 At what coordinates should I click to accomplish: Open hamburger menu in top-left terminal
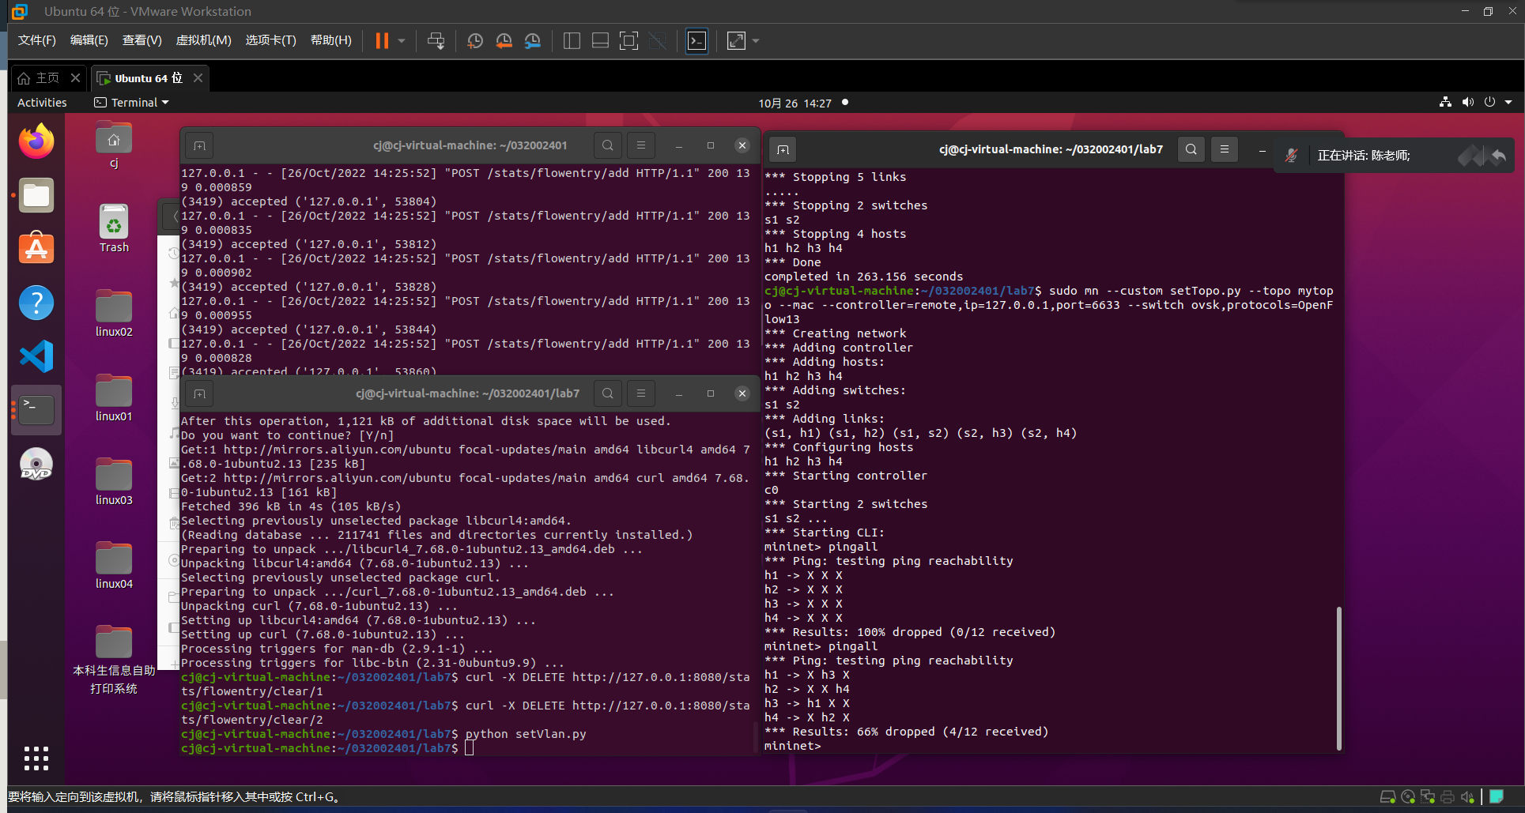tap(641, 145)
